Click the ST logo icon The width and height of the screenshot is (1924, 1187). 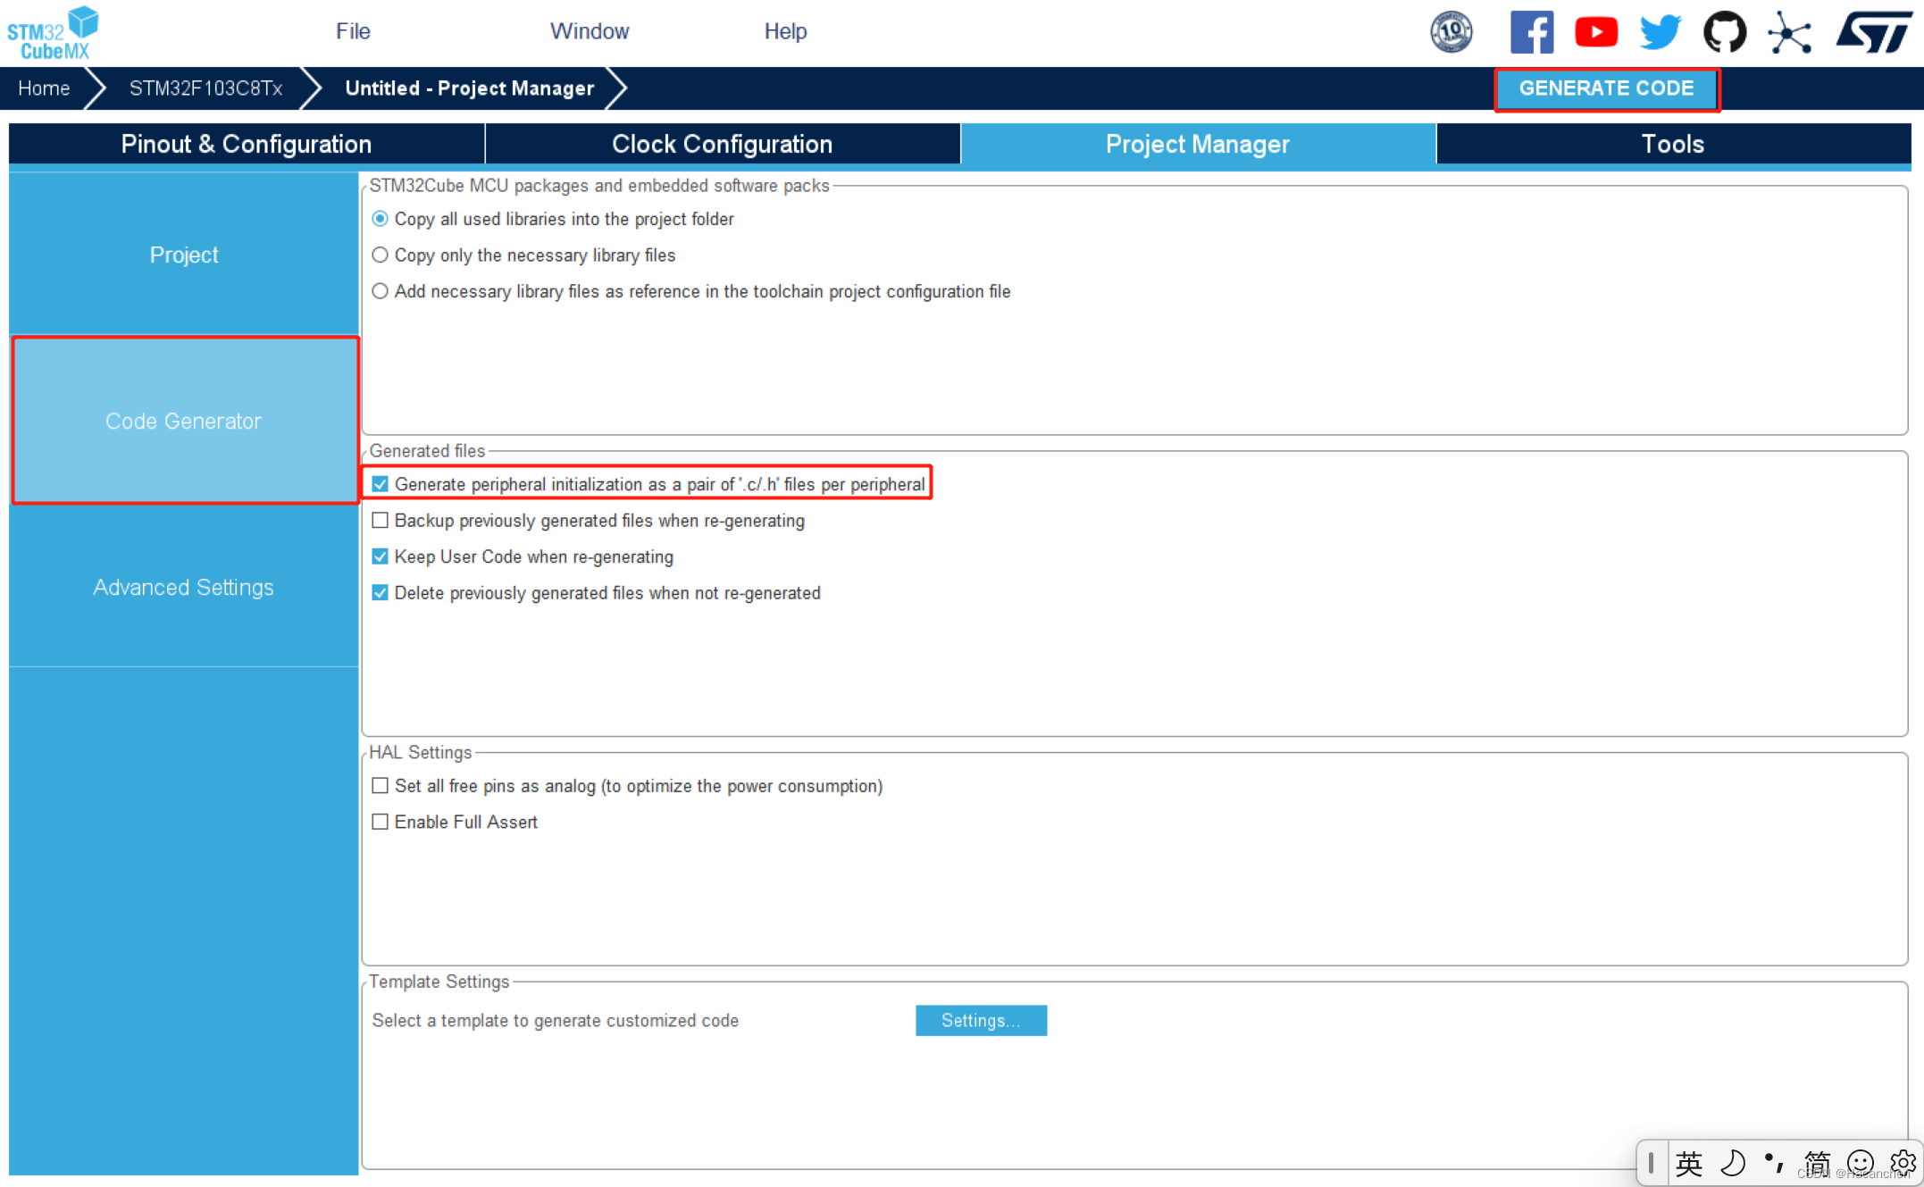(x=1874, y=33)
